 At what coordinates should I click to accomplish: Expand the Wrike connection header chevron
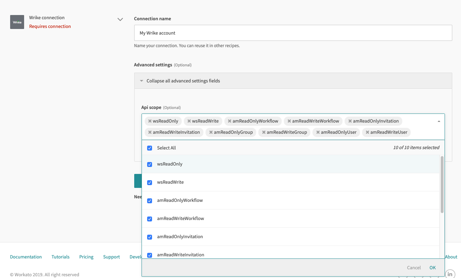point(120,20)
